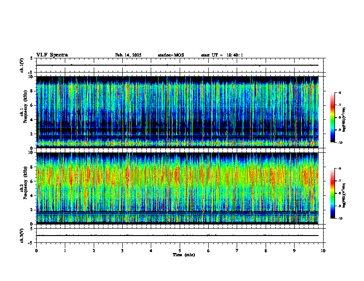Click the "start UT = 18:40: 1" header text
This screenshot has width=364, height=281.
tap(222, 55)
